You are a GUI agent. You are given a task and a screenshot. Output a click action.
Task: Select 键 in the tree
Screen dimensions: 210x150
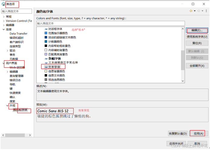[x=11, y=89]
